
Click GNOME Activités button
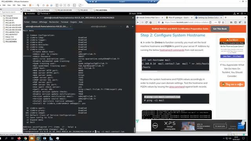30,14
